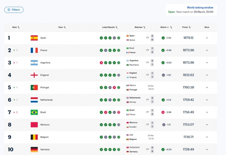
Task: Expand the Germany row chevron
Action: coord(207,150)
